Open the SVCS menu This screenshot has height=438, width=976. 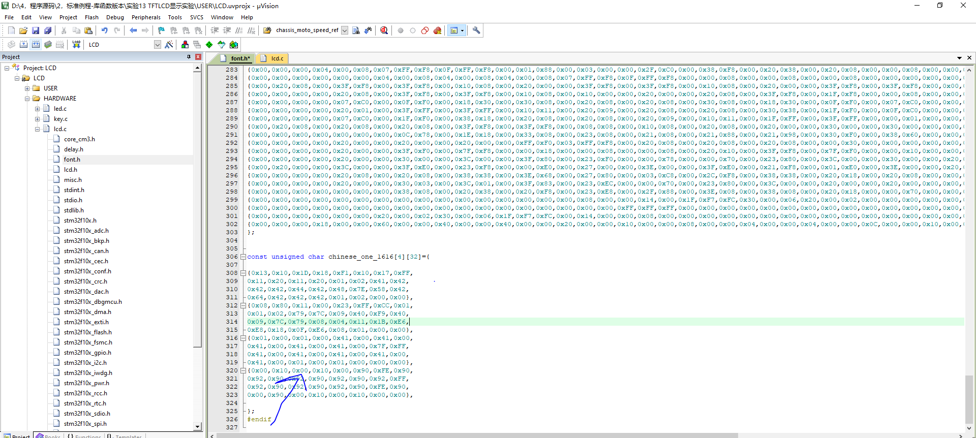(197, 17)
